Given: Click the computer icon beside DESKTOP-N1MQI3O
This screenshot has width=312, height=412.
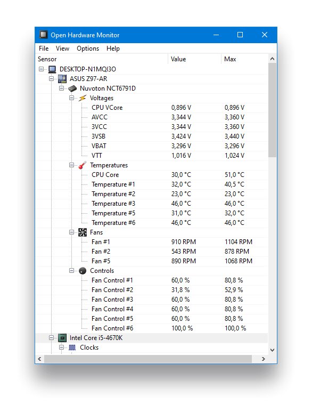Looking at the screenshot, I should [x=52, y=69].
